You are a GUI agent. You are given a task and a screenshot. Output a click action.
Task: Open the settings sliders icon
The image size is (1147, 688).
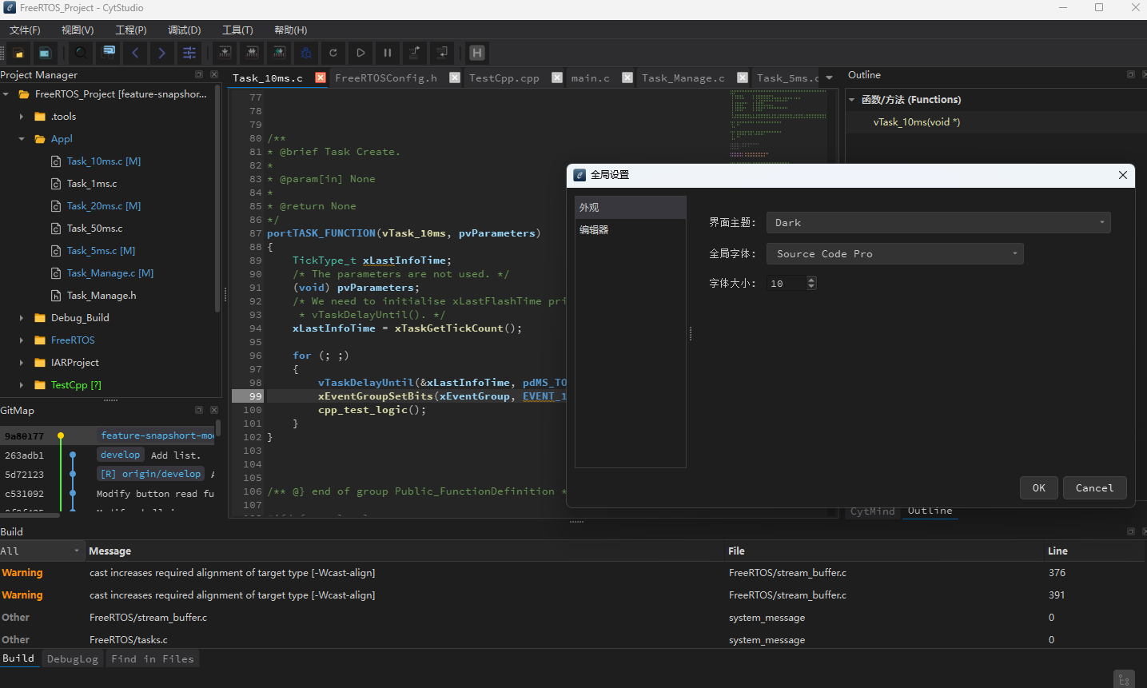click(189, 53)
